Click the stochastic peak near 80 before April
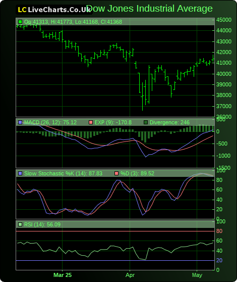The image size is (237, 282). point(117,180)
